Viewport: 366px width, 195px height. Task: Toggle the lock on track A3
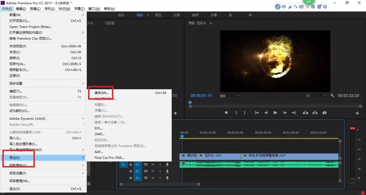point(131,178)
